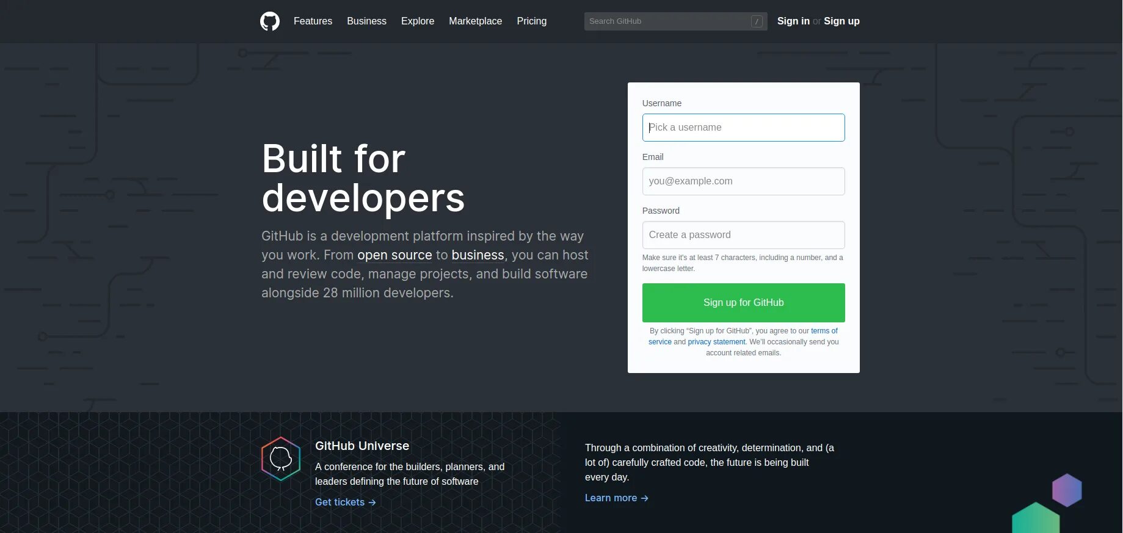Click the Username field label

(x=662, y=103)
